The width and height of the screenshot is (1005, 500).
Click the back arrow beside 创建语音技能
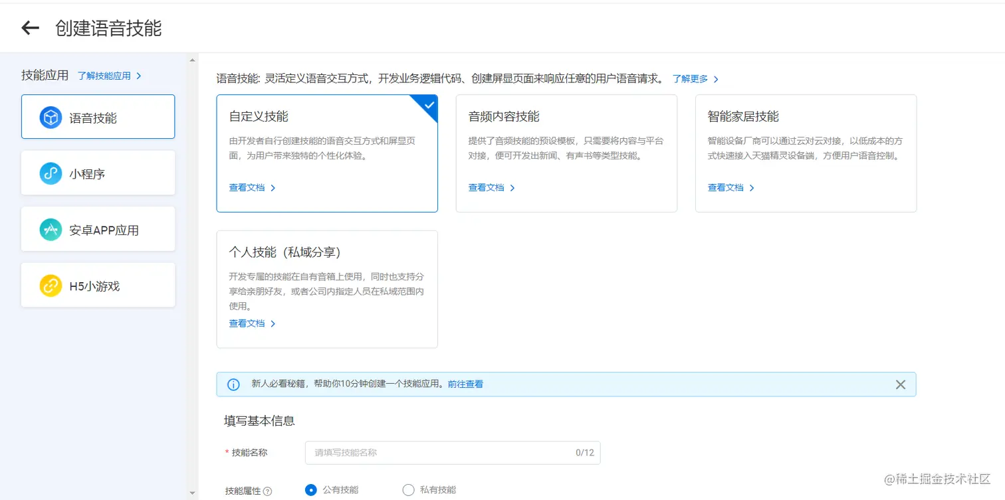pos(31,28)
